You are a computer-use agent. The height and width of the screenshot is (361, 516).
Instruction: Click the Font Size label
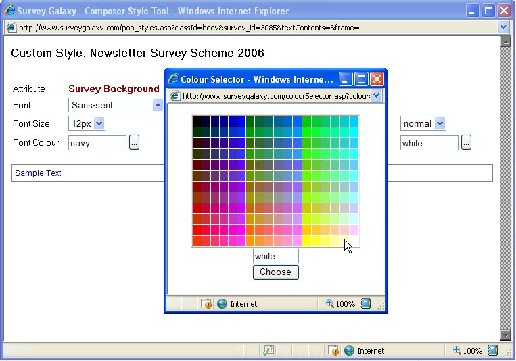31,124
